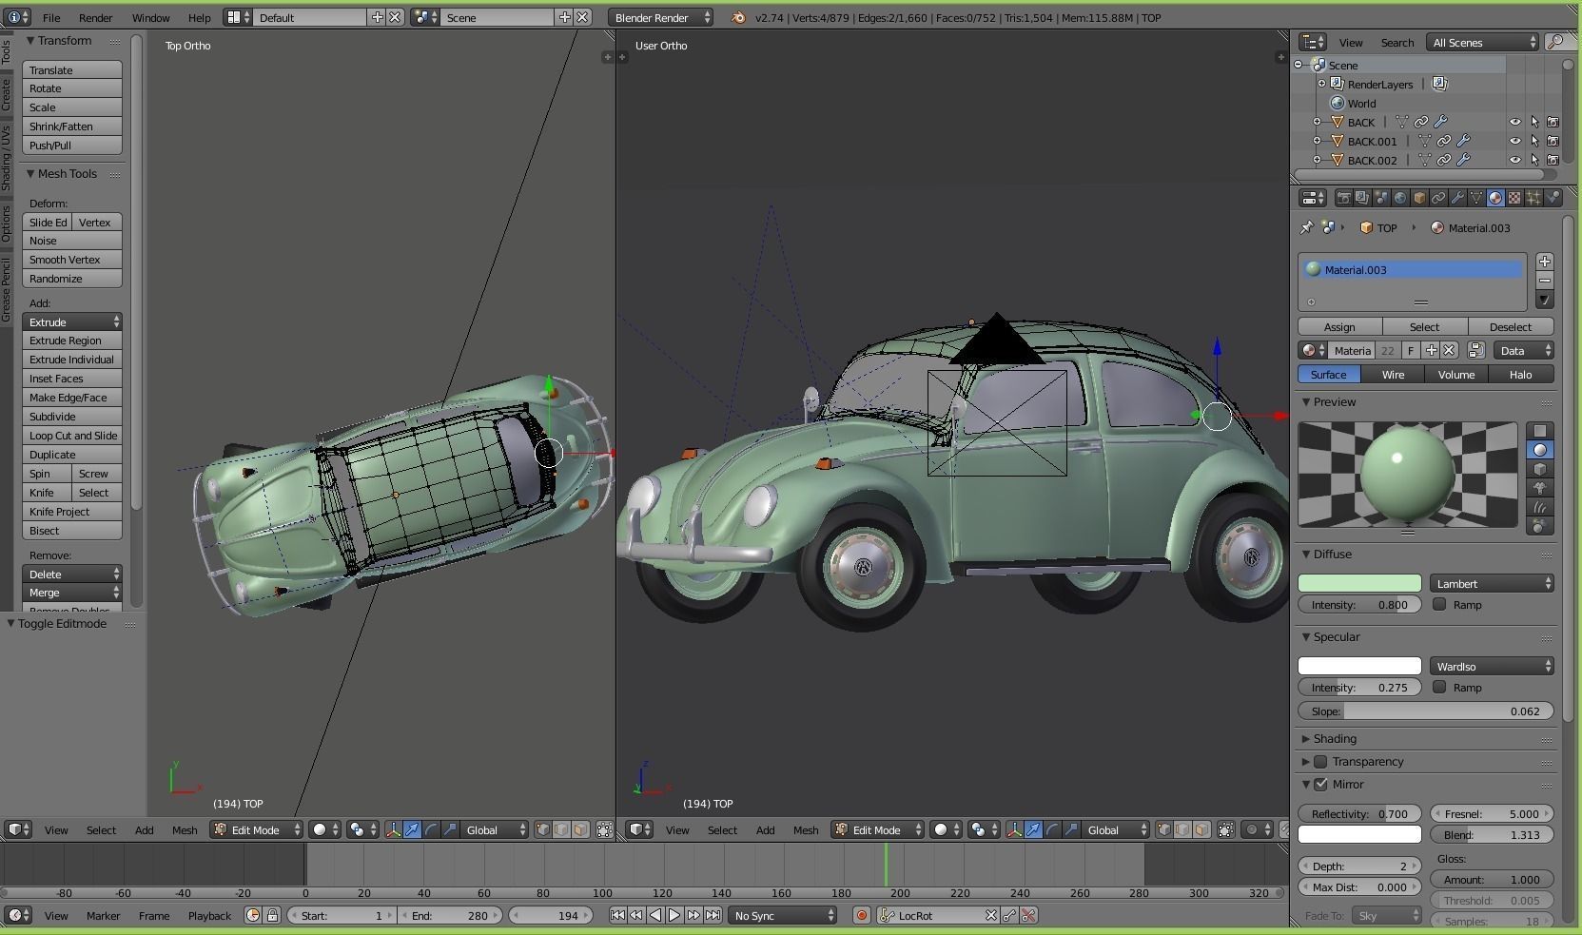Open Texture properties tab checker icon
The image size is (1582, 935).
(x=1514, y=198)
